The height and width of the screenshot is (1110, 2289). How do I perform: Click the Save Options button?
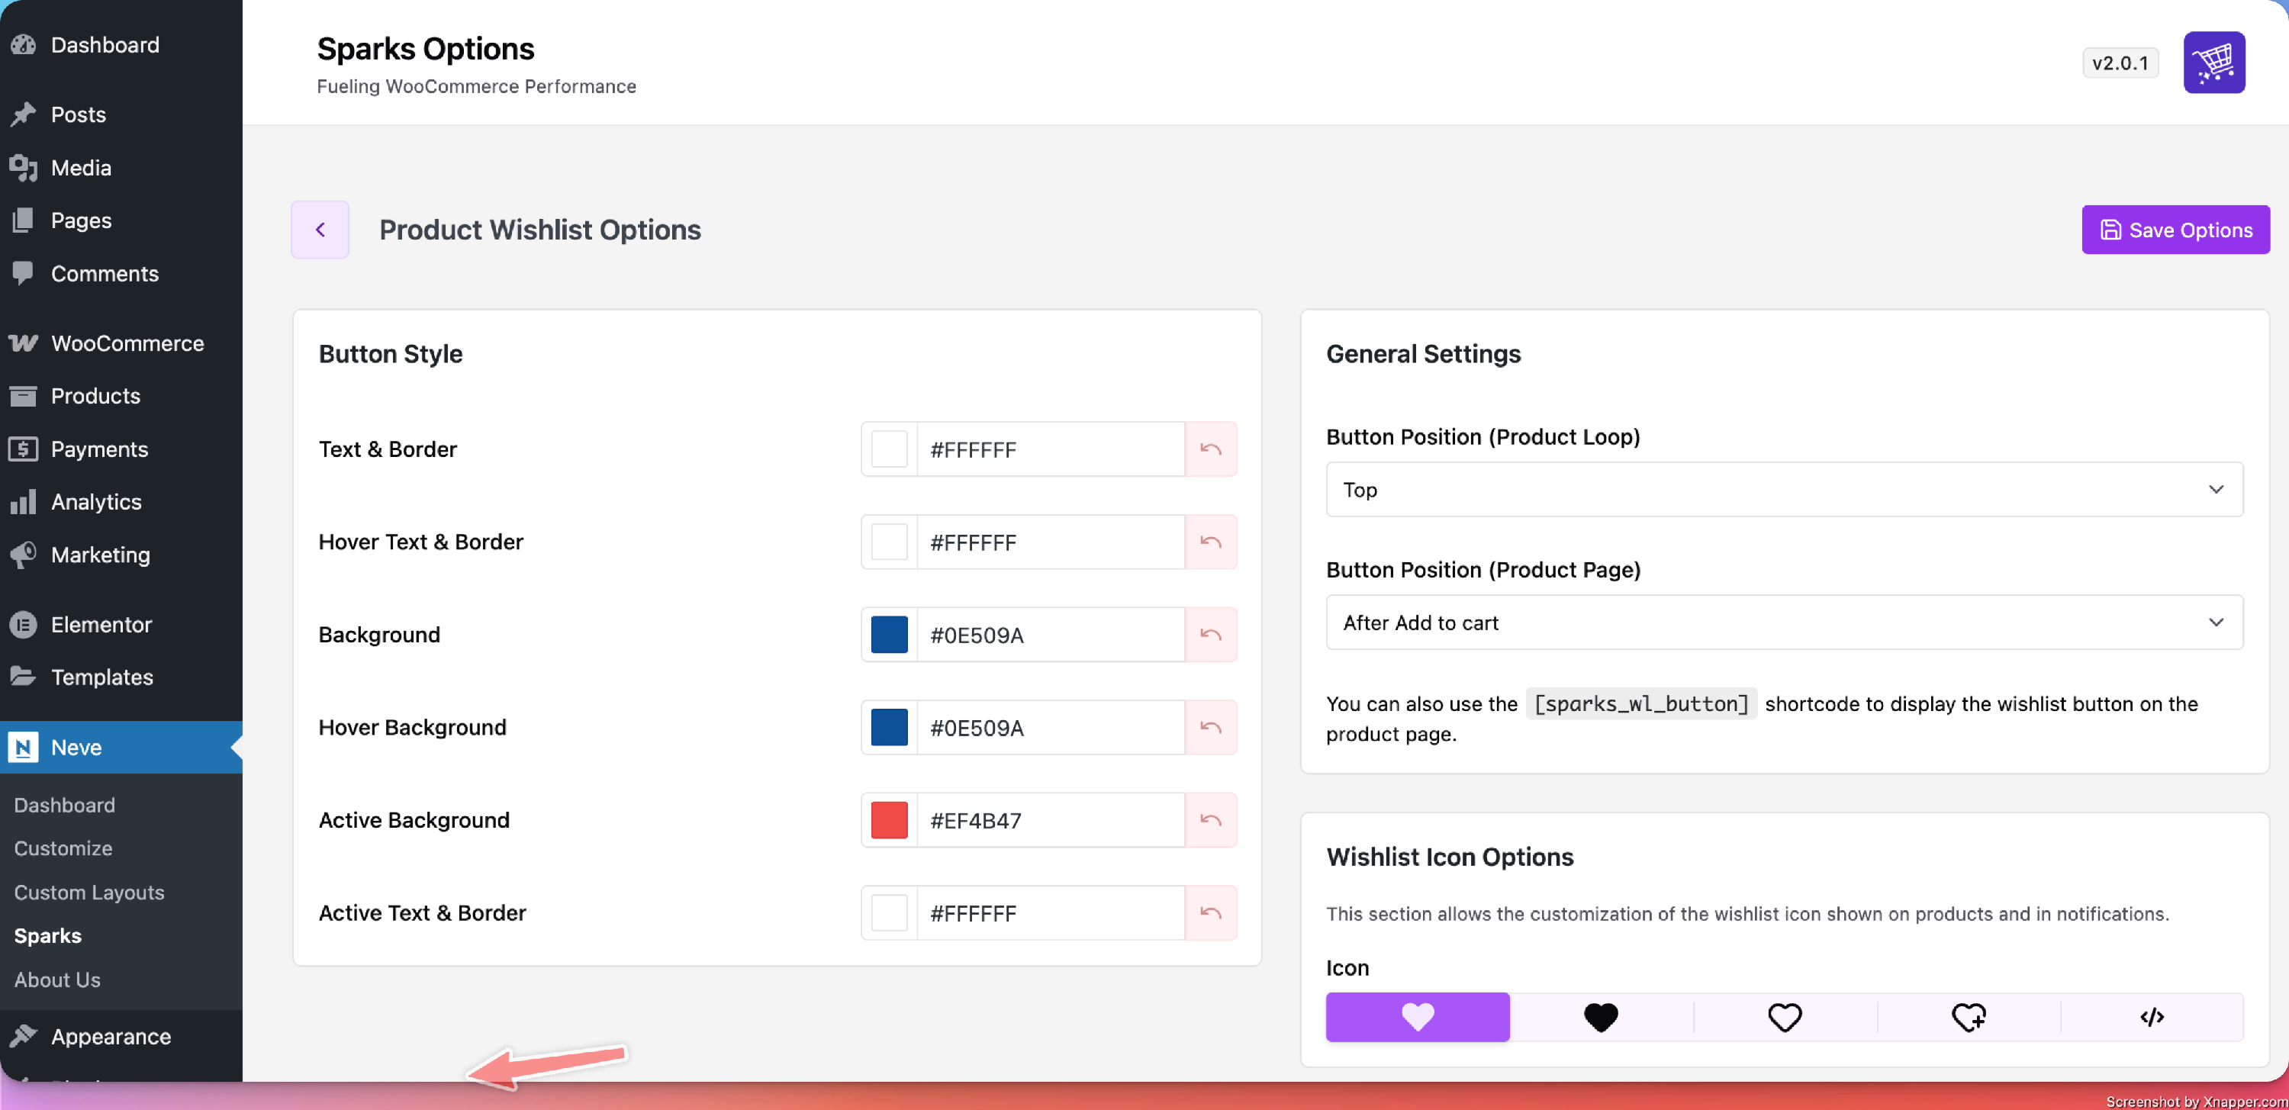(x=2175, y=230)
